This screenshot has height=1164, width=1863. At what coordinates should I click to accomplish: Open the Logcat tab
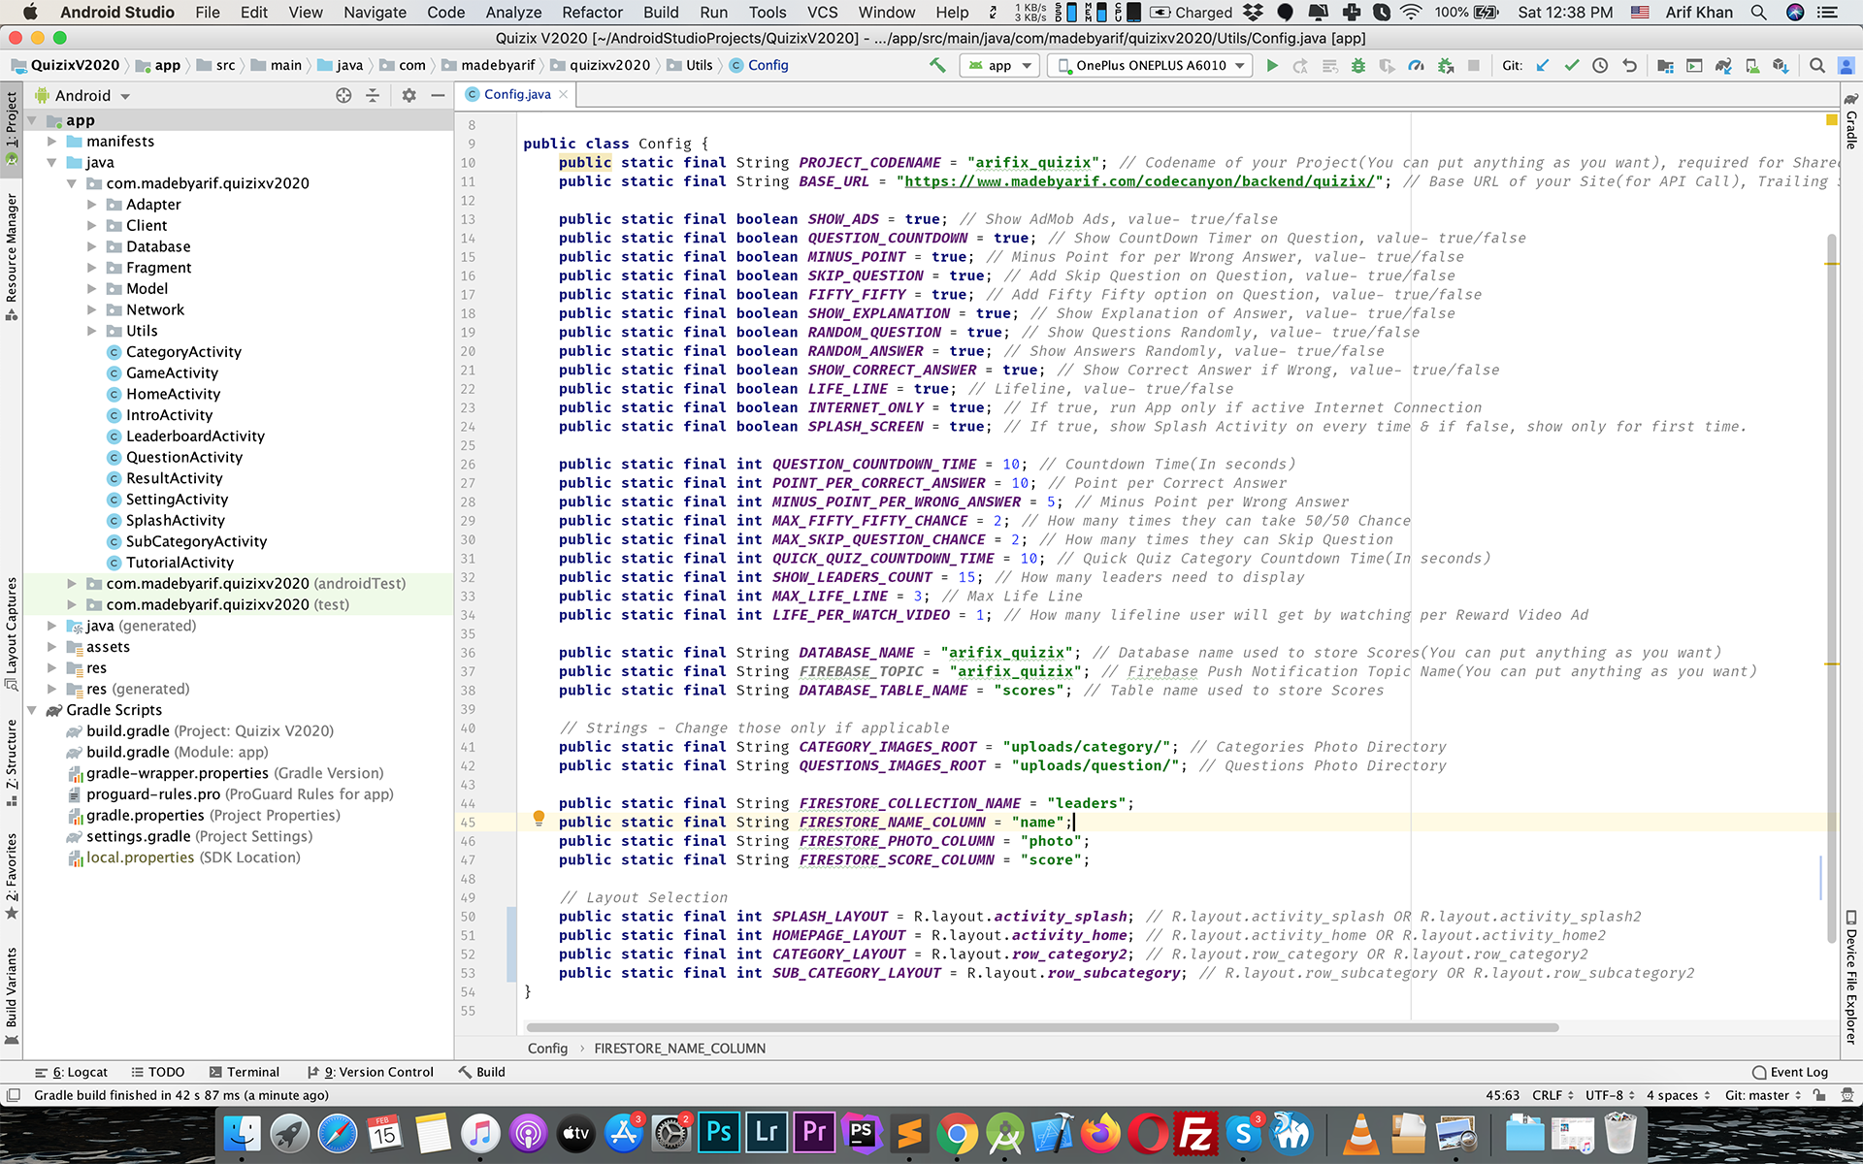[x=72, y=1072]
